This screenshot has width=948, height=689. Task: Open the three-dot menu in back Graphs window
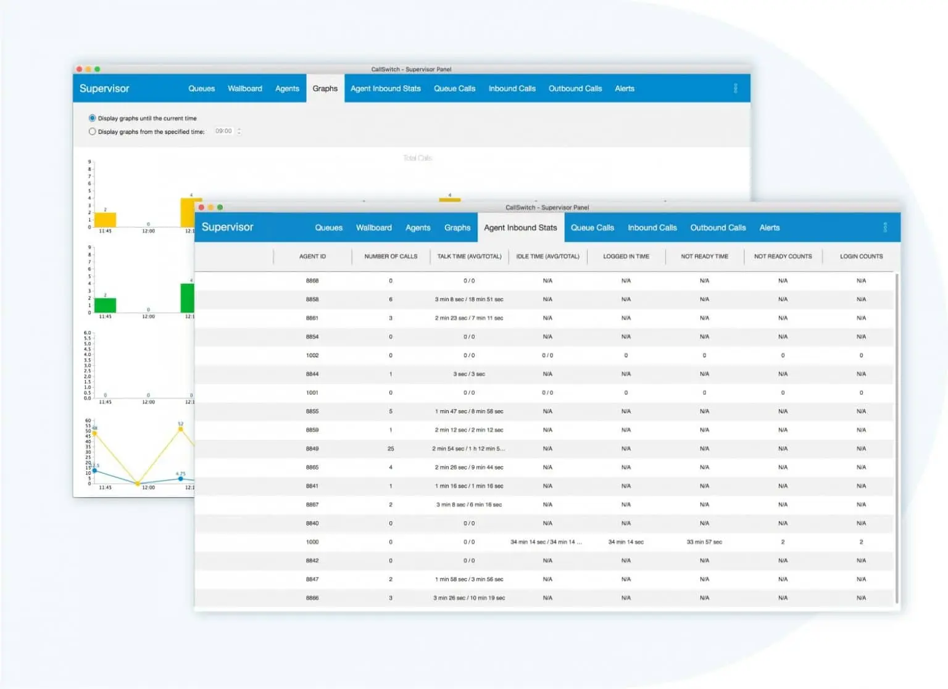[735, 89]
